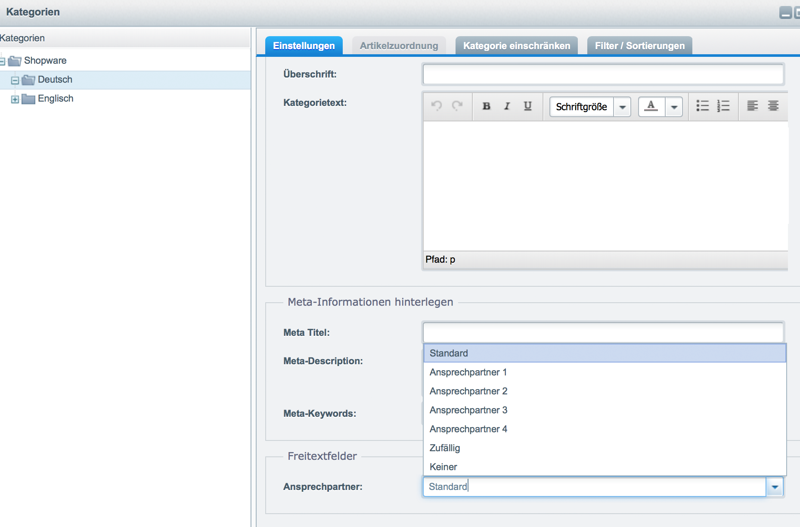Click the Englisch folder icon
This screenshot has height=527, width=800.
pyautogui.click(x=28, y=99)
